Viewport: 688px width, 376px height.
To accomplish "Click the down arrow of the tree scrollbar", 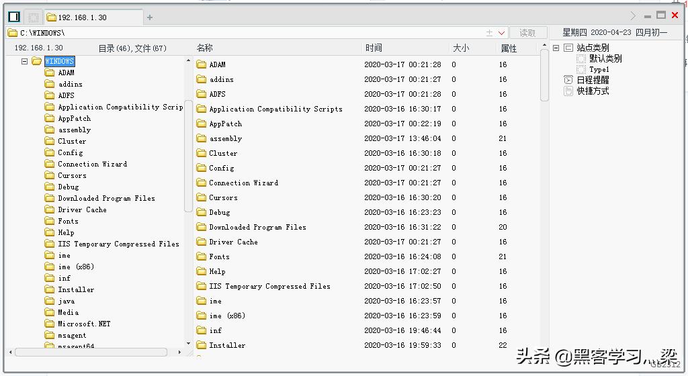I will coord(188,344).
